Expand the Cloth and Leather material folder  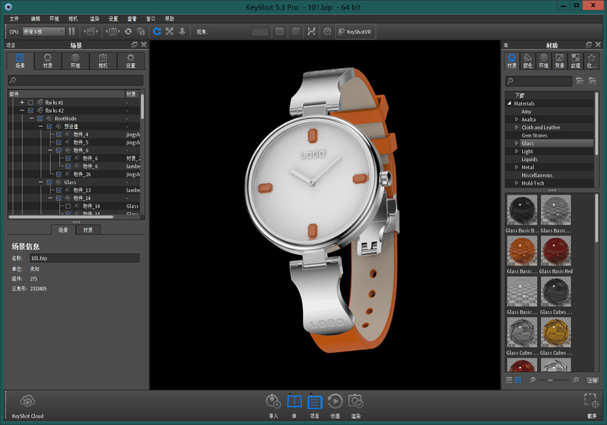pyautogui.click(x=516, y=127)
